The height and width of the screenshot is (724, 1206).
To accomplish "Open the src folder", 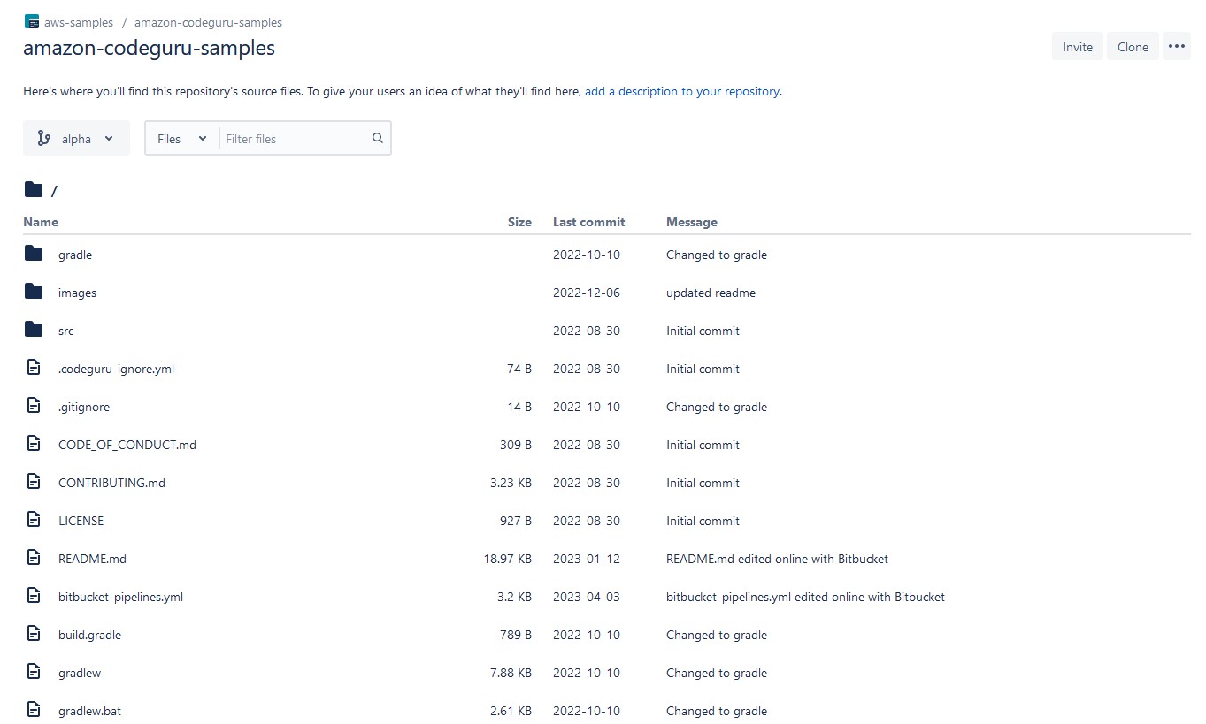I will point(66,331).
